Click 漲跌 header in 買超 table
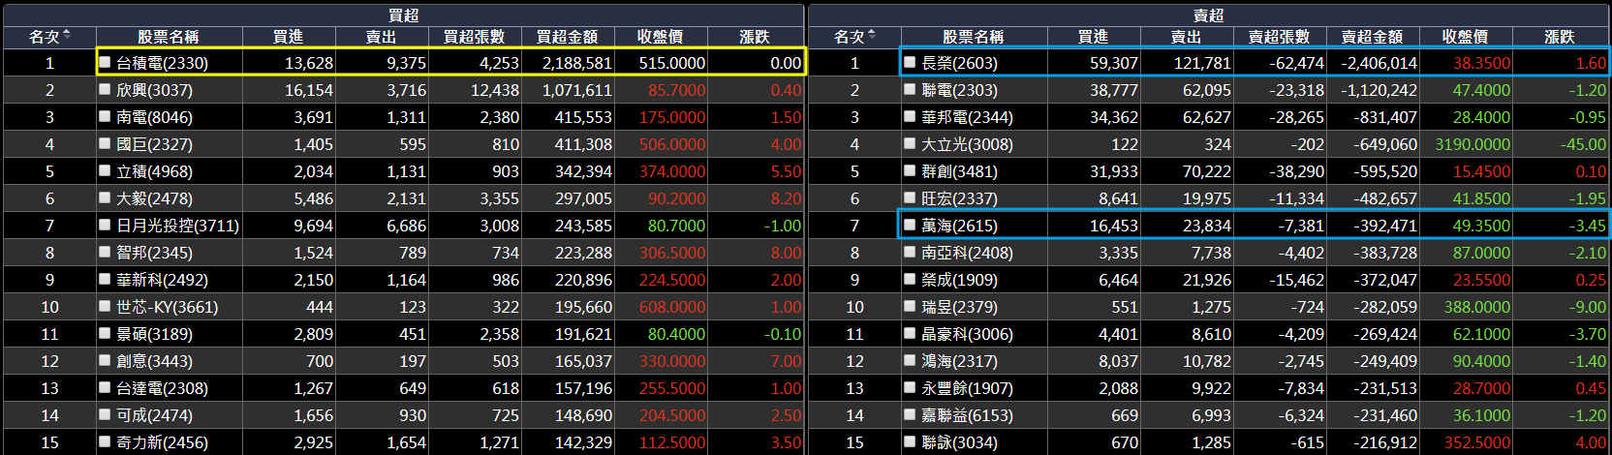The height and width of the screenshot is (455, 1612). pos(755,37)
